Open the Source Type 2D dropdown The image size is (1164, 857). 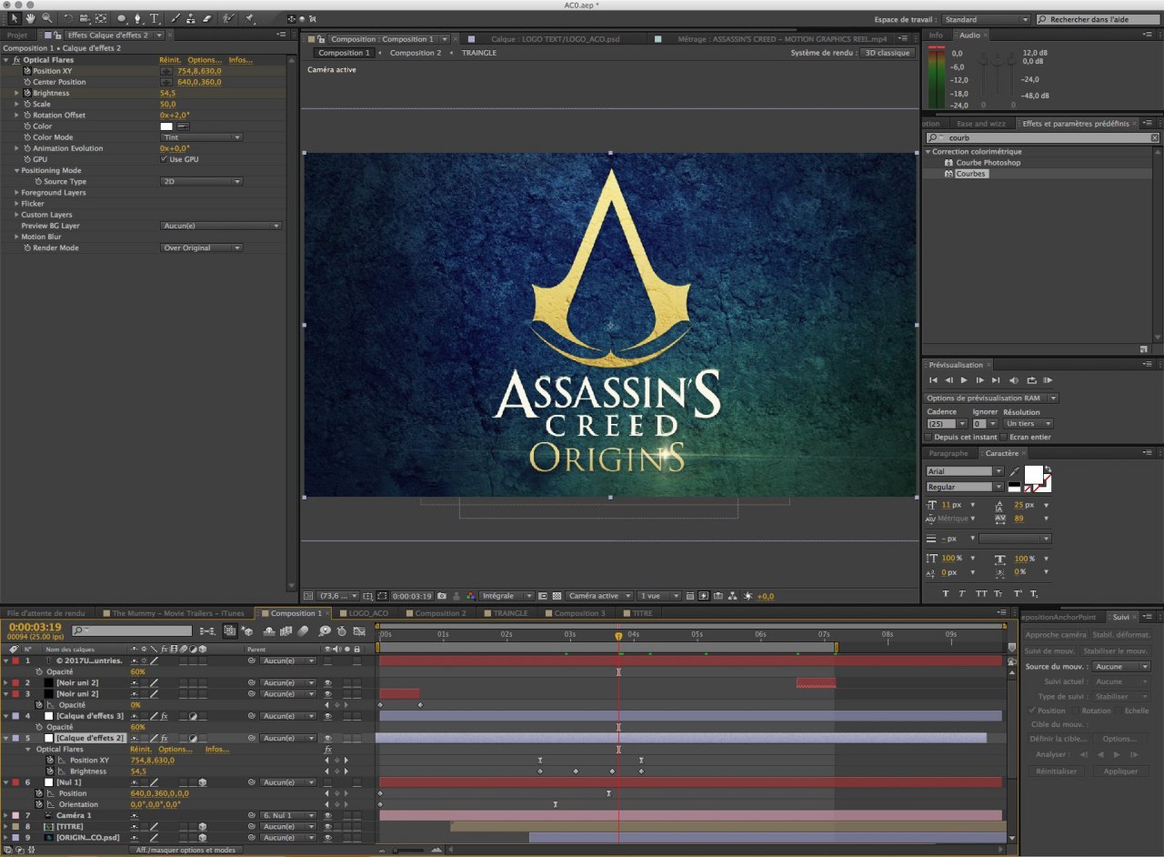[202, 181]
